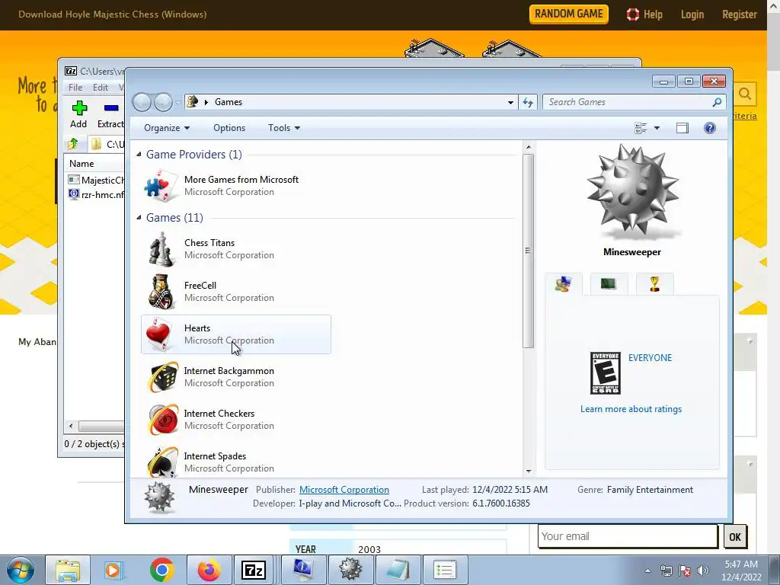Click the search magnifier in Games window
Screen dimensions: 780x585
click(x=716, y=102)
